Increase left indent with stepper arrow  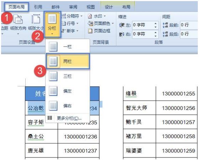click(155, 23)
